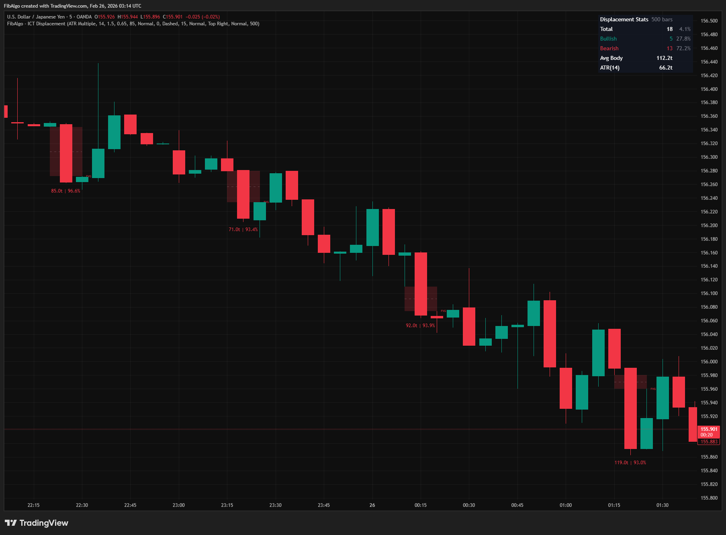Click the 85.0t | 96.6% displacement label
Viewport: 726px width, 535px height.
[65, 191]
